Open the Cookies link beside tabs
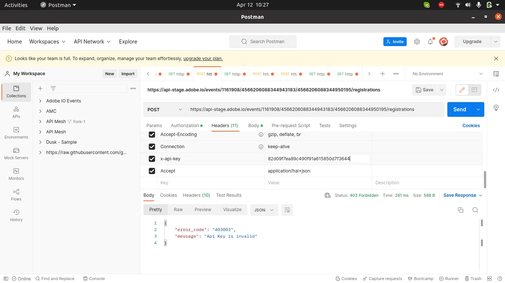This screenshot has height=283, width=505. [471, 126]
